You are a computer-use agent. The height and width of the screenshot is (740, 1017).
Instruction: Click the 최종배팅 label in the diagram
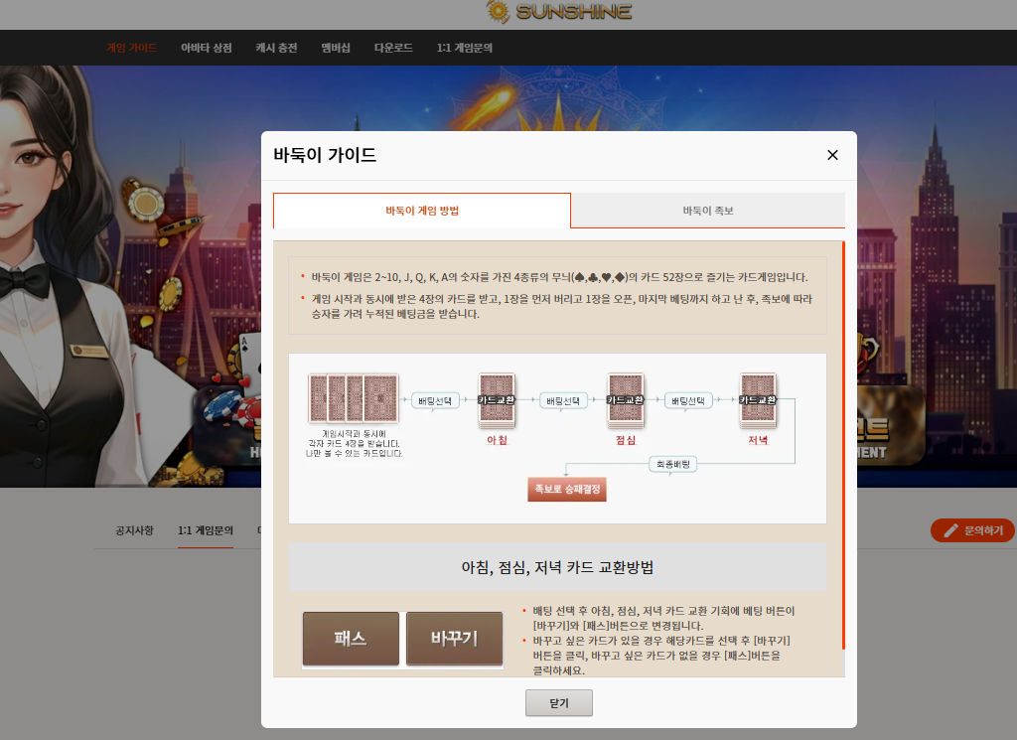(673, 465)
